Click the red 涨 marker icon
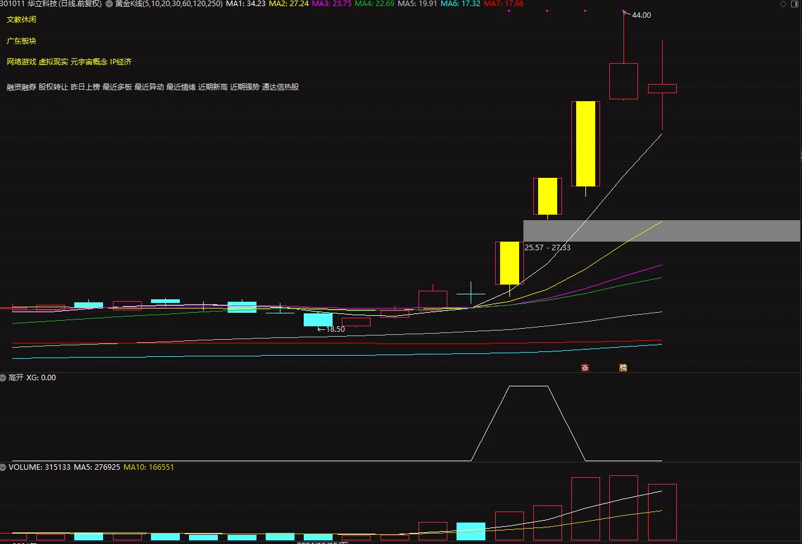Viewport: 802px width, 544px height. tap(585, 368)
